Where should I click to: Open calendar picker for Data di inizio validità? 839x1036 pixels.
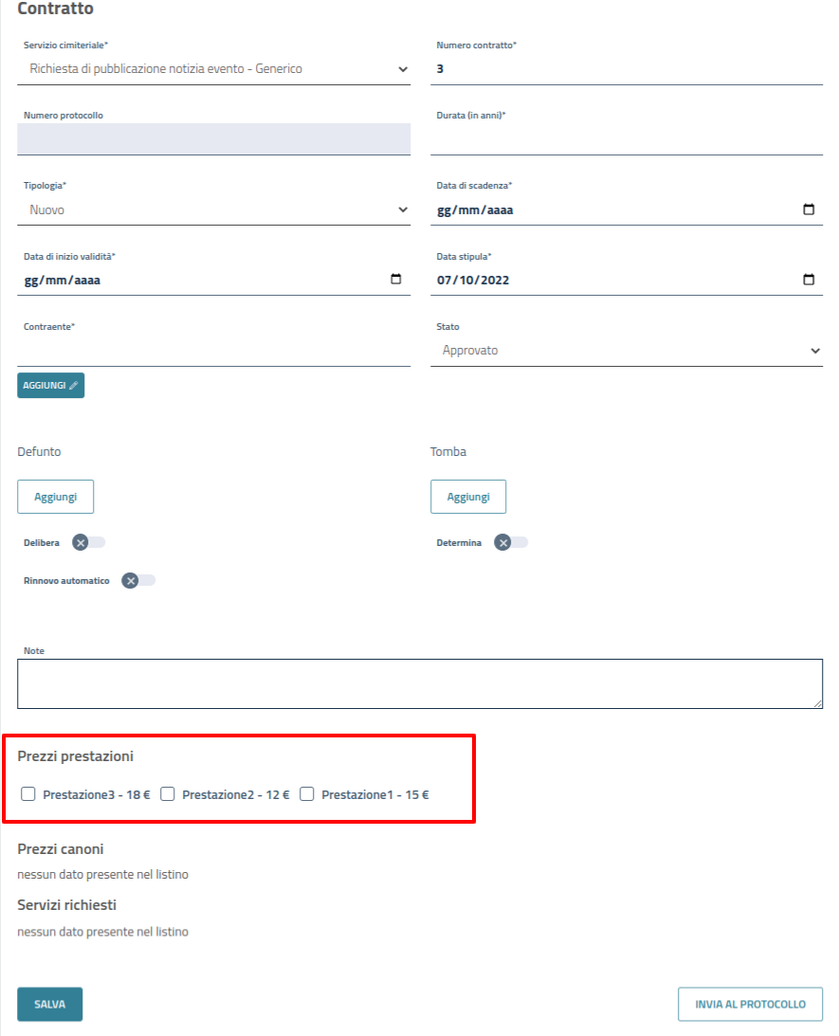(396, 280)
